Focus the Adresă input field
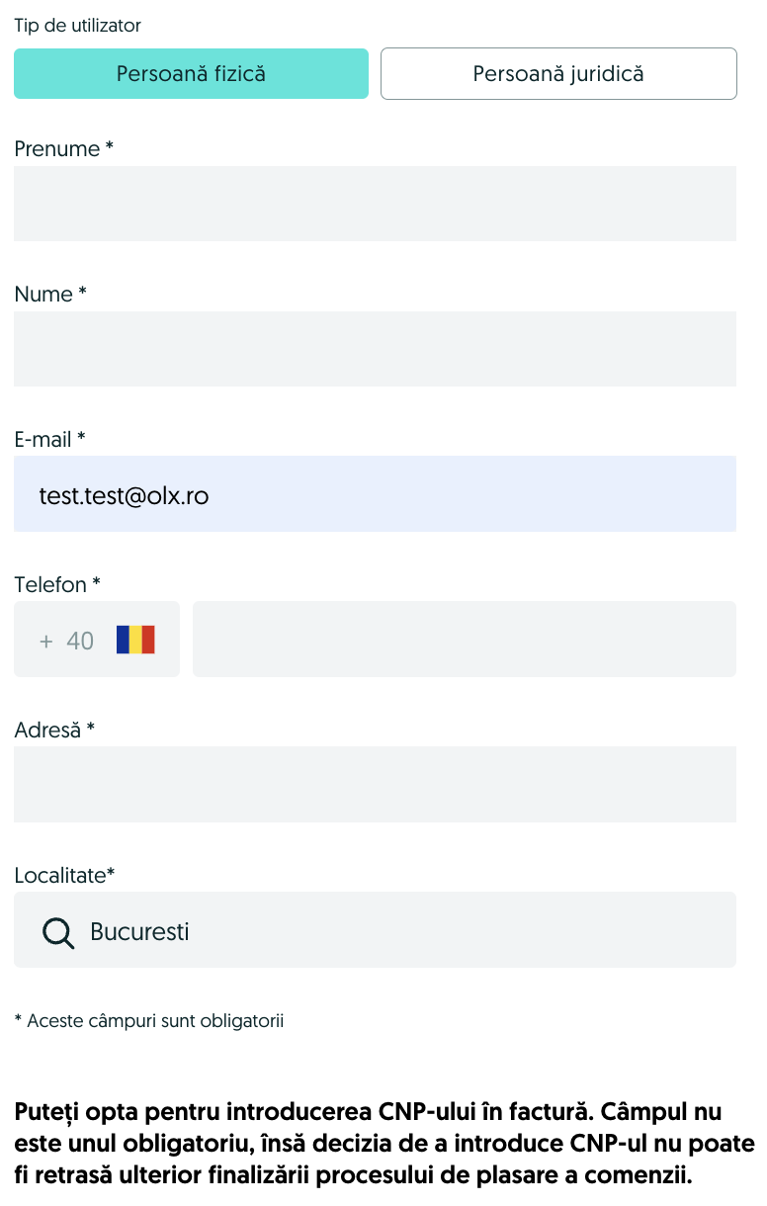This screenshot has width=767, height=1206. coord(375,785)
